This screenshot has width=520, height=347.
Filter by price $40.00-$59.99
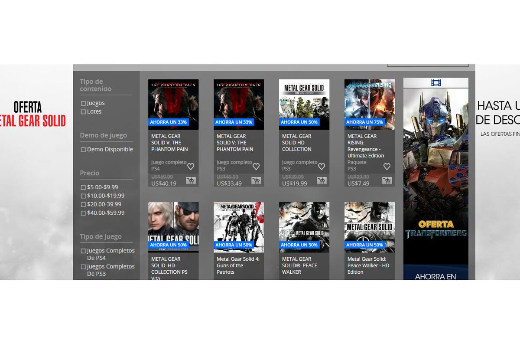click(x=83, y=213)
